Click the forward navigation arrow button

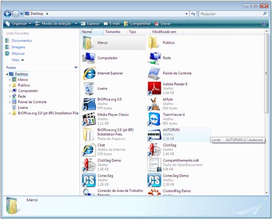point(16,14)
